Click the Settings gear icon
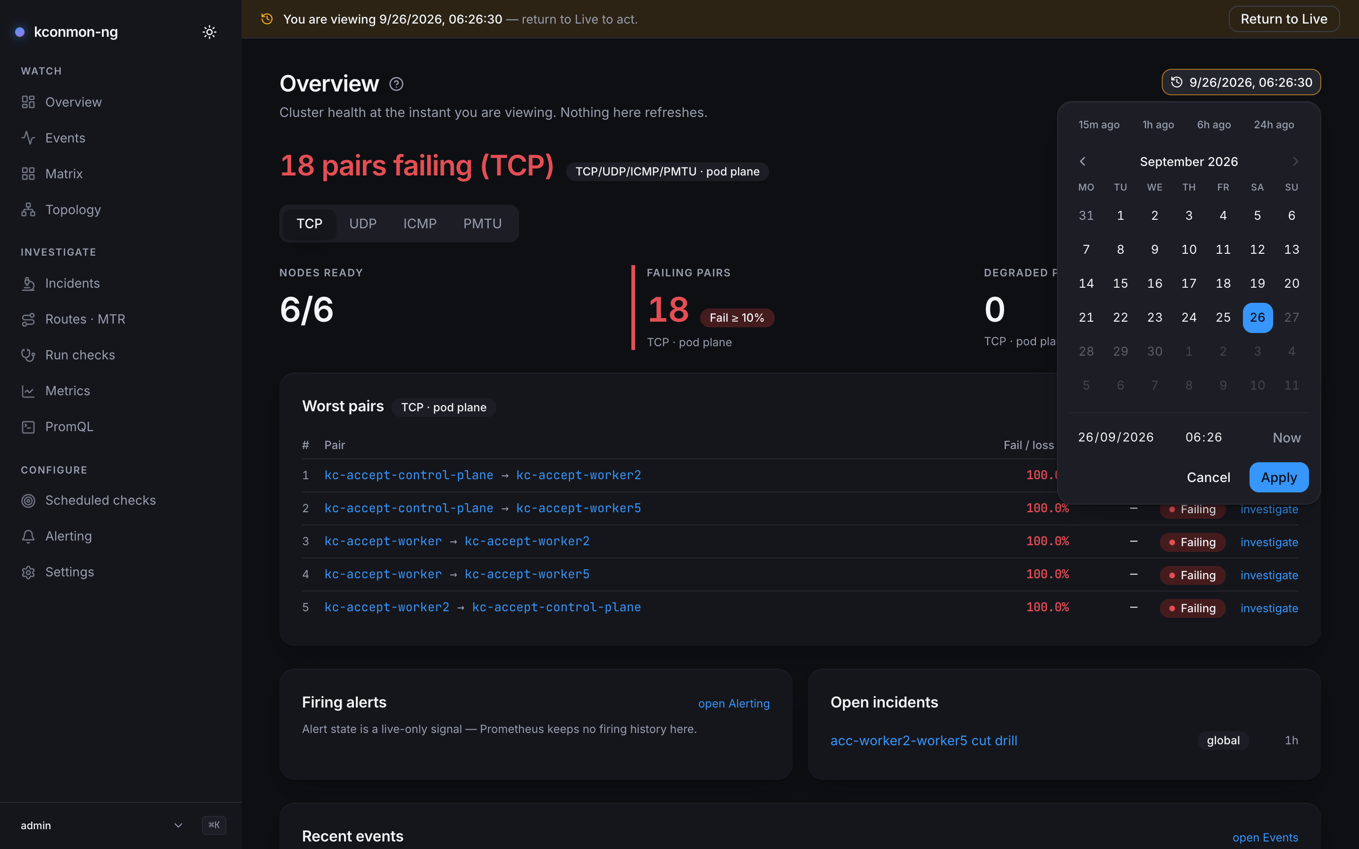 click(28, 572)
